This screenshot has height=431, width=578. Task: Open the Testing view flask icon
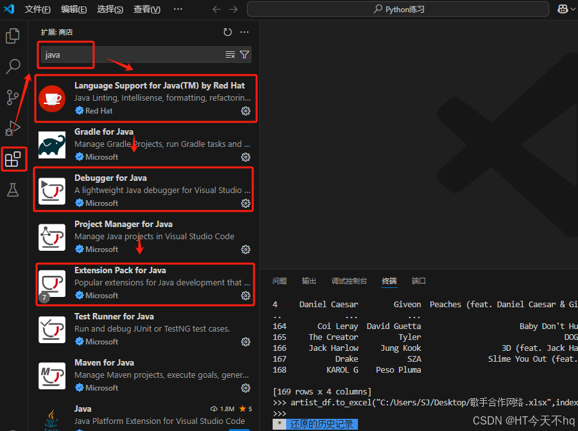[13, 190]
